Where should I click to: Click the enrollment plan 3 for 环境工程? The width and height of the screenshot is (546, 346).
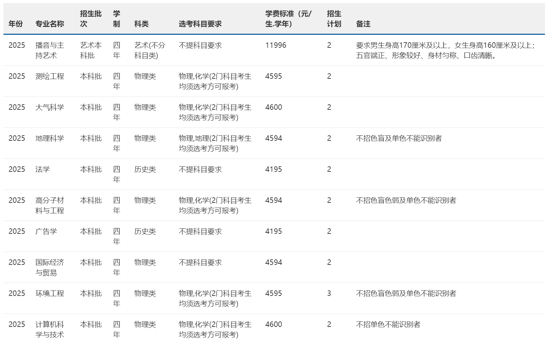[x=328, y=293]
